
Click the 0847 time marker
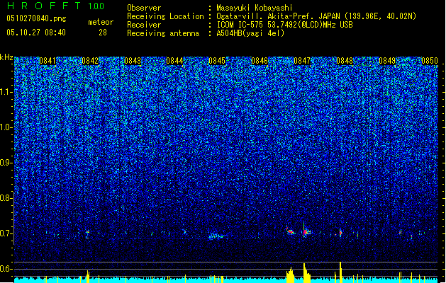[302, 61]
